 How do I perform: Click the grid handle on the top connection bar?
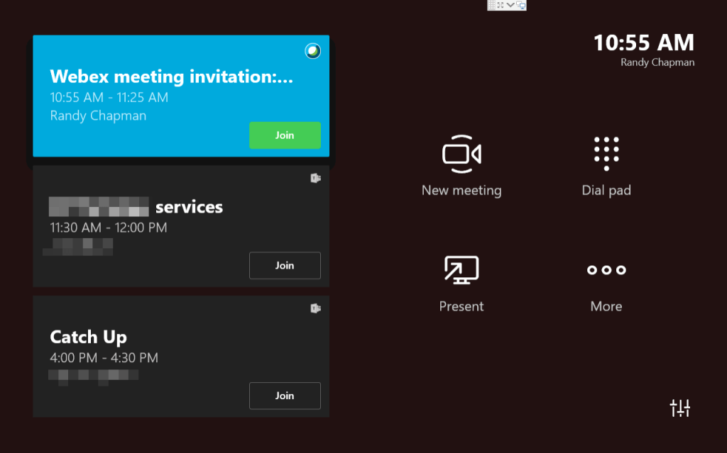pos(491,5)
